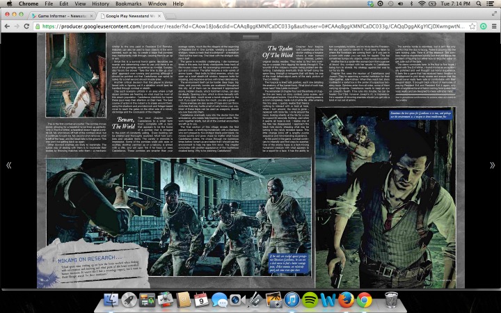The width and height of the screenshot is (501, 313).
Task: Open Mission Control from the dock
Action: 147,300
